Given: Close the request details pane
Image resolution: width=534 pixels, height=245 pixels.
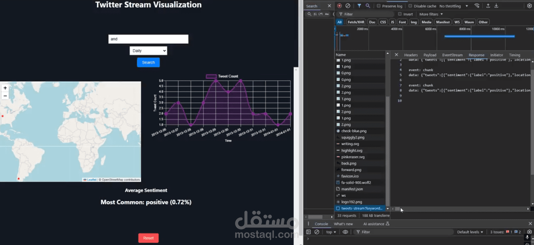Looking at the screenshot, I should [x=396, y=55].
